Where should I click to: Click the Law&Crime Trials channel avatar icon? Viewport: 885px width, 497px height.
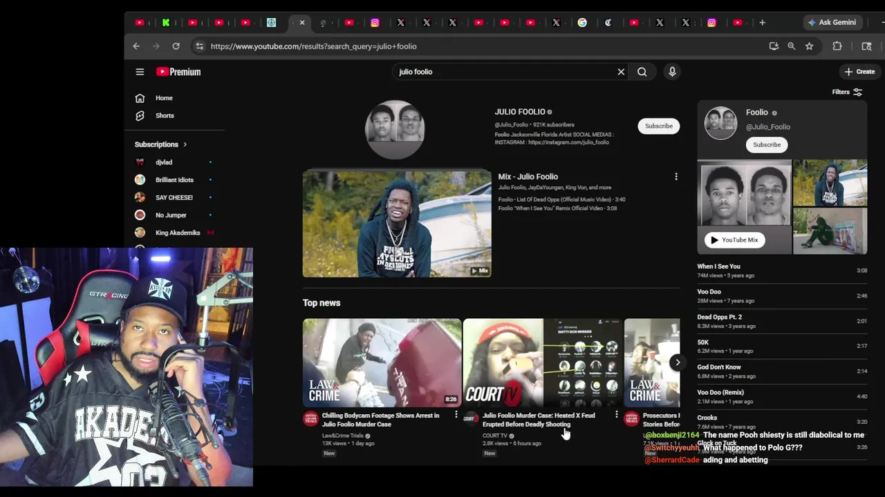click(x=310, y=418)
